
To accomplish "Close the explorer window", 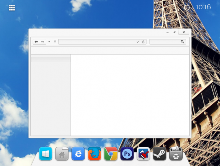I will [184, 32].
